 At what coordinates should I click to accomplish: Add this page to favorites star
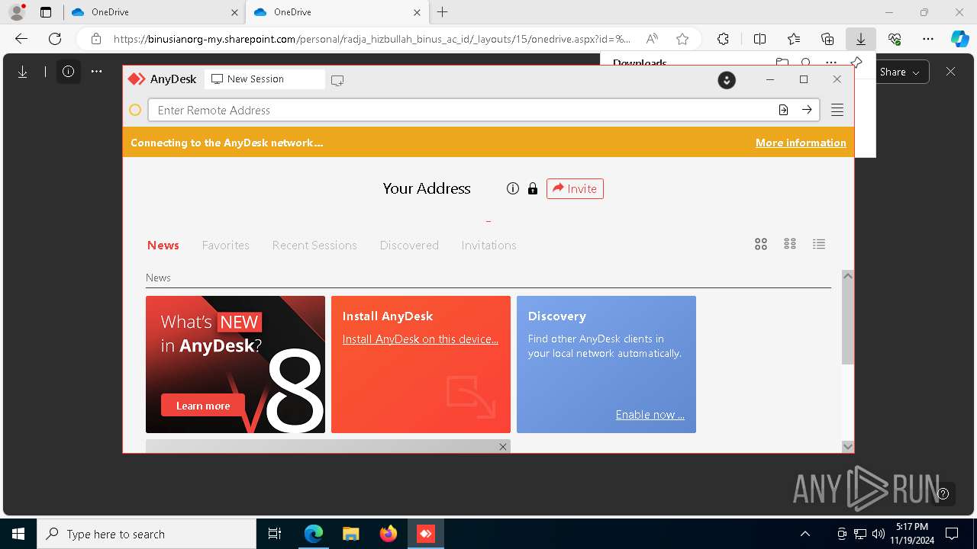tap(682, 39)
